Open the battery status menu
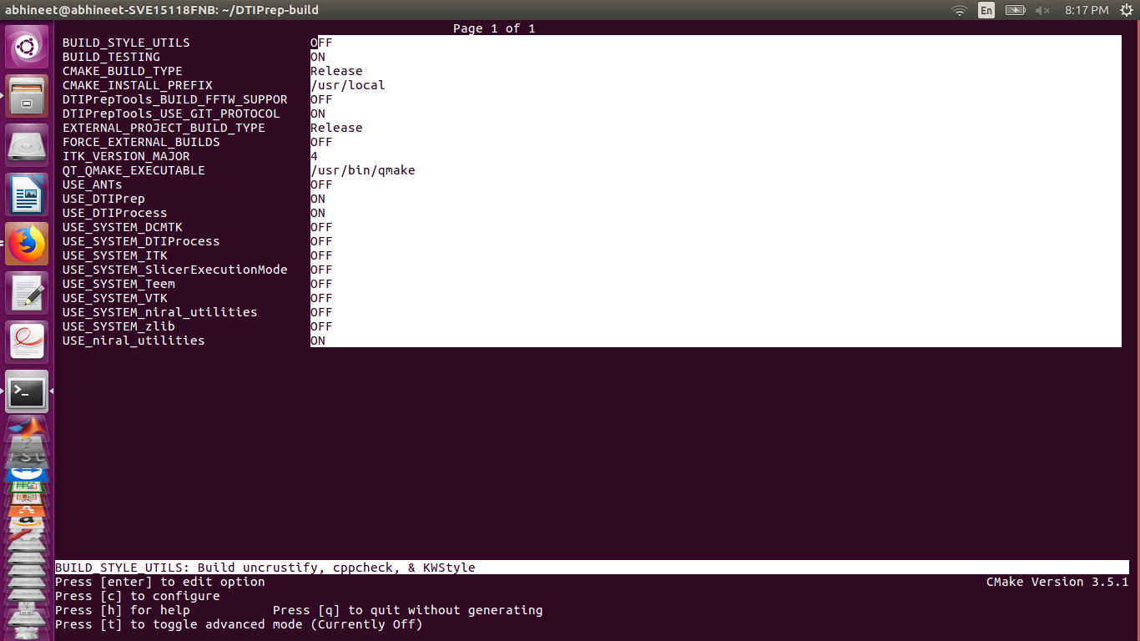This screenshot has width=1140, height=641. click(x=1015, y=10)
